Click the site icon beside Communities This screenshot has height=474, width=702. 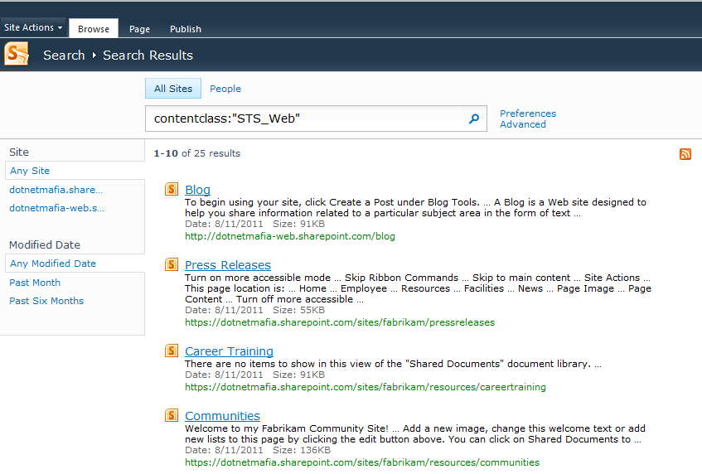172,415
